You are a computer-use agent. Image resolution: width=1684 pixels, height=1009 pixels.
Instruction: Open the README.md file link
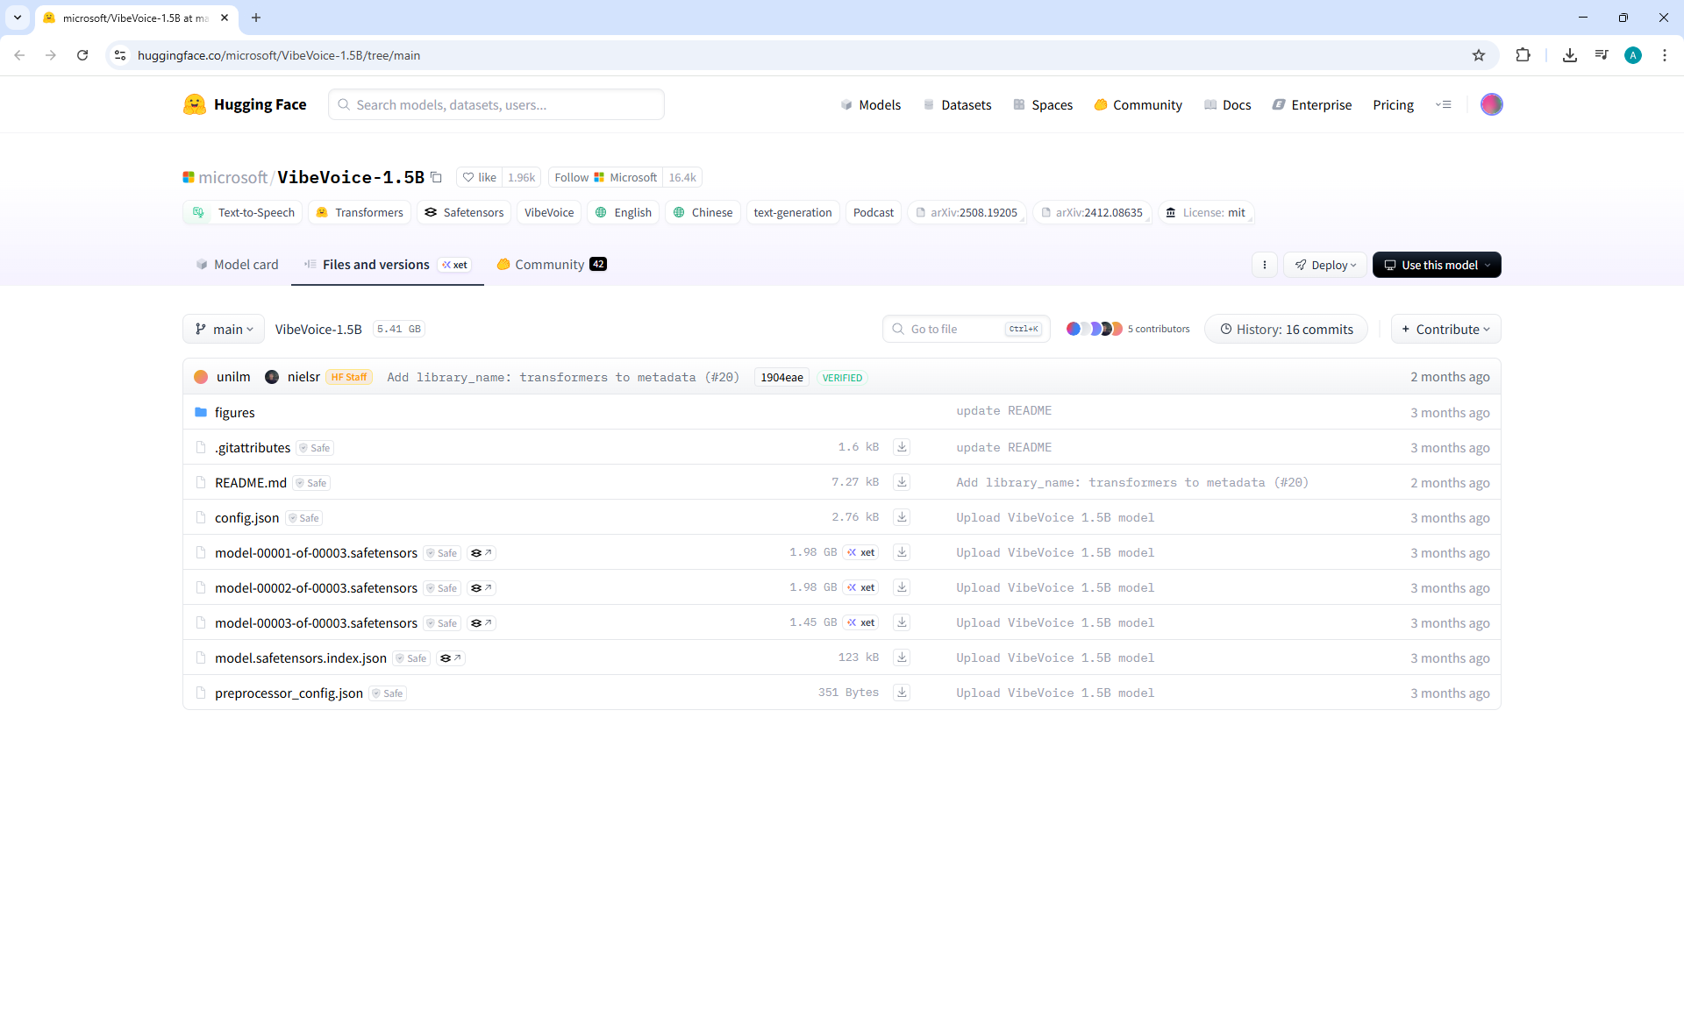(250, 482)
